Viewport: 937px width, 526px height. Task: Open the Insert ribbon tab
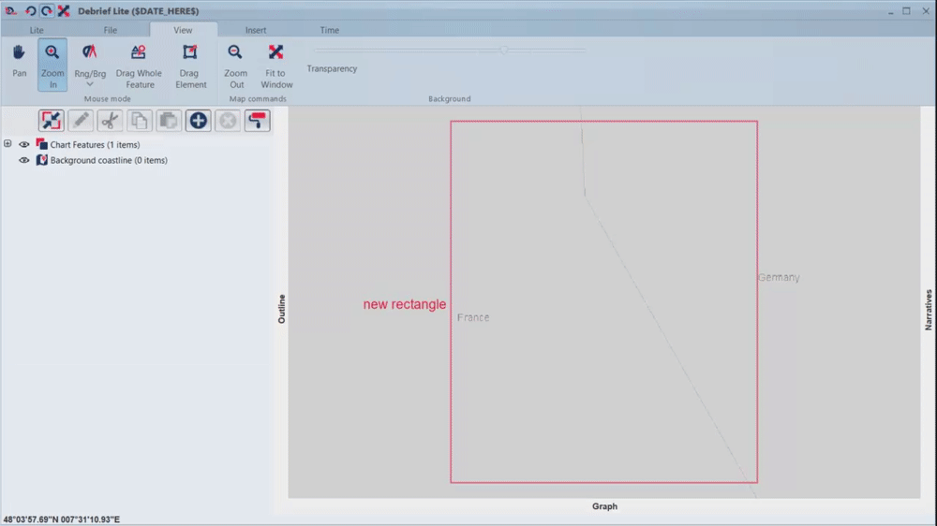[x=256, y=30]
